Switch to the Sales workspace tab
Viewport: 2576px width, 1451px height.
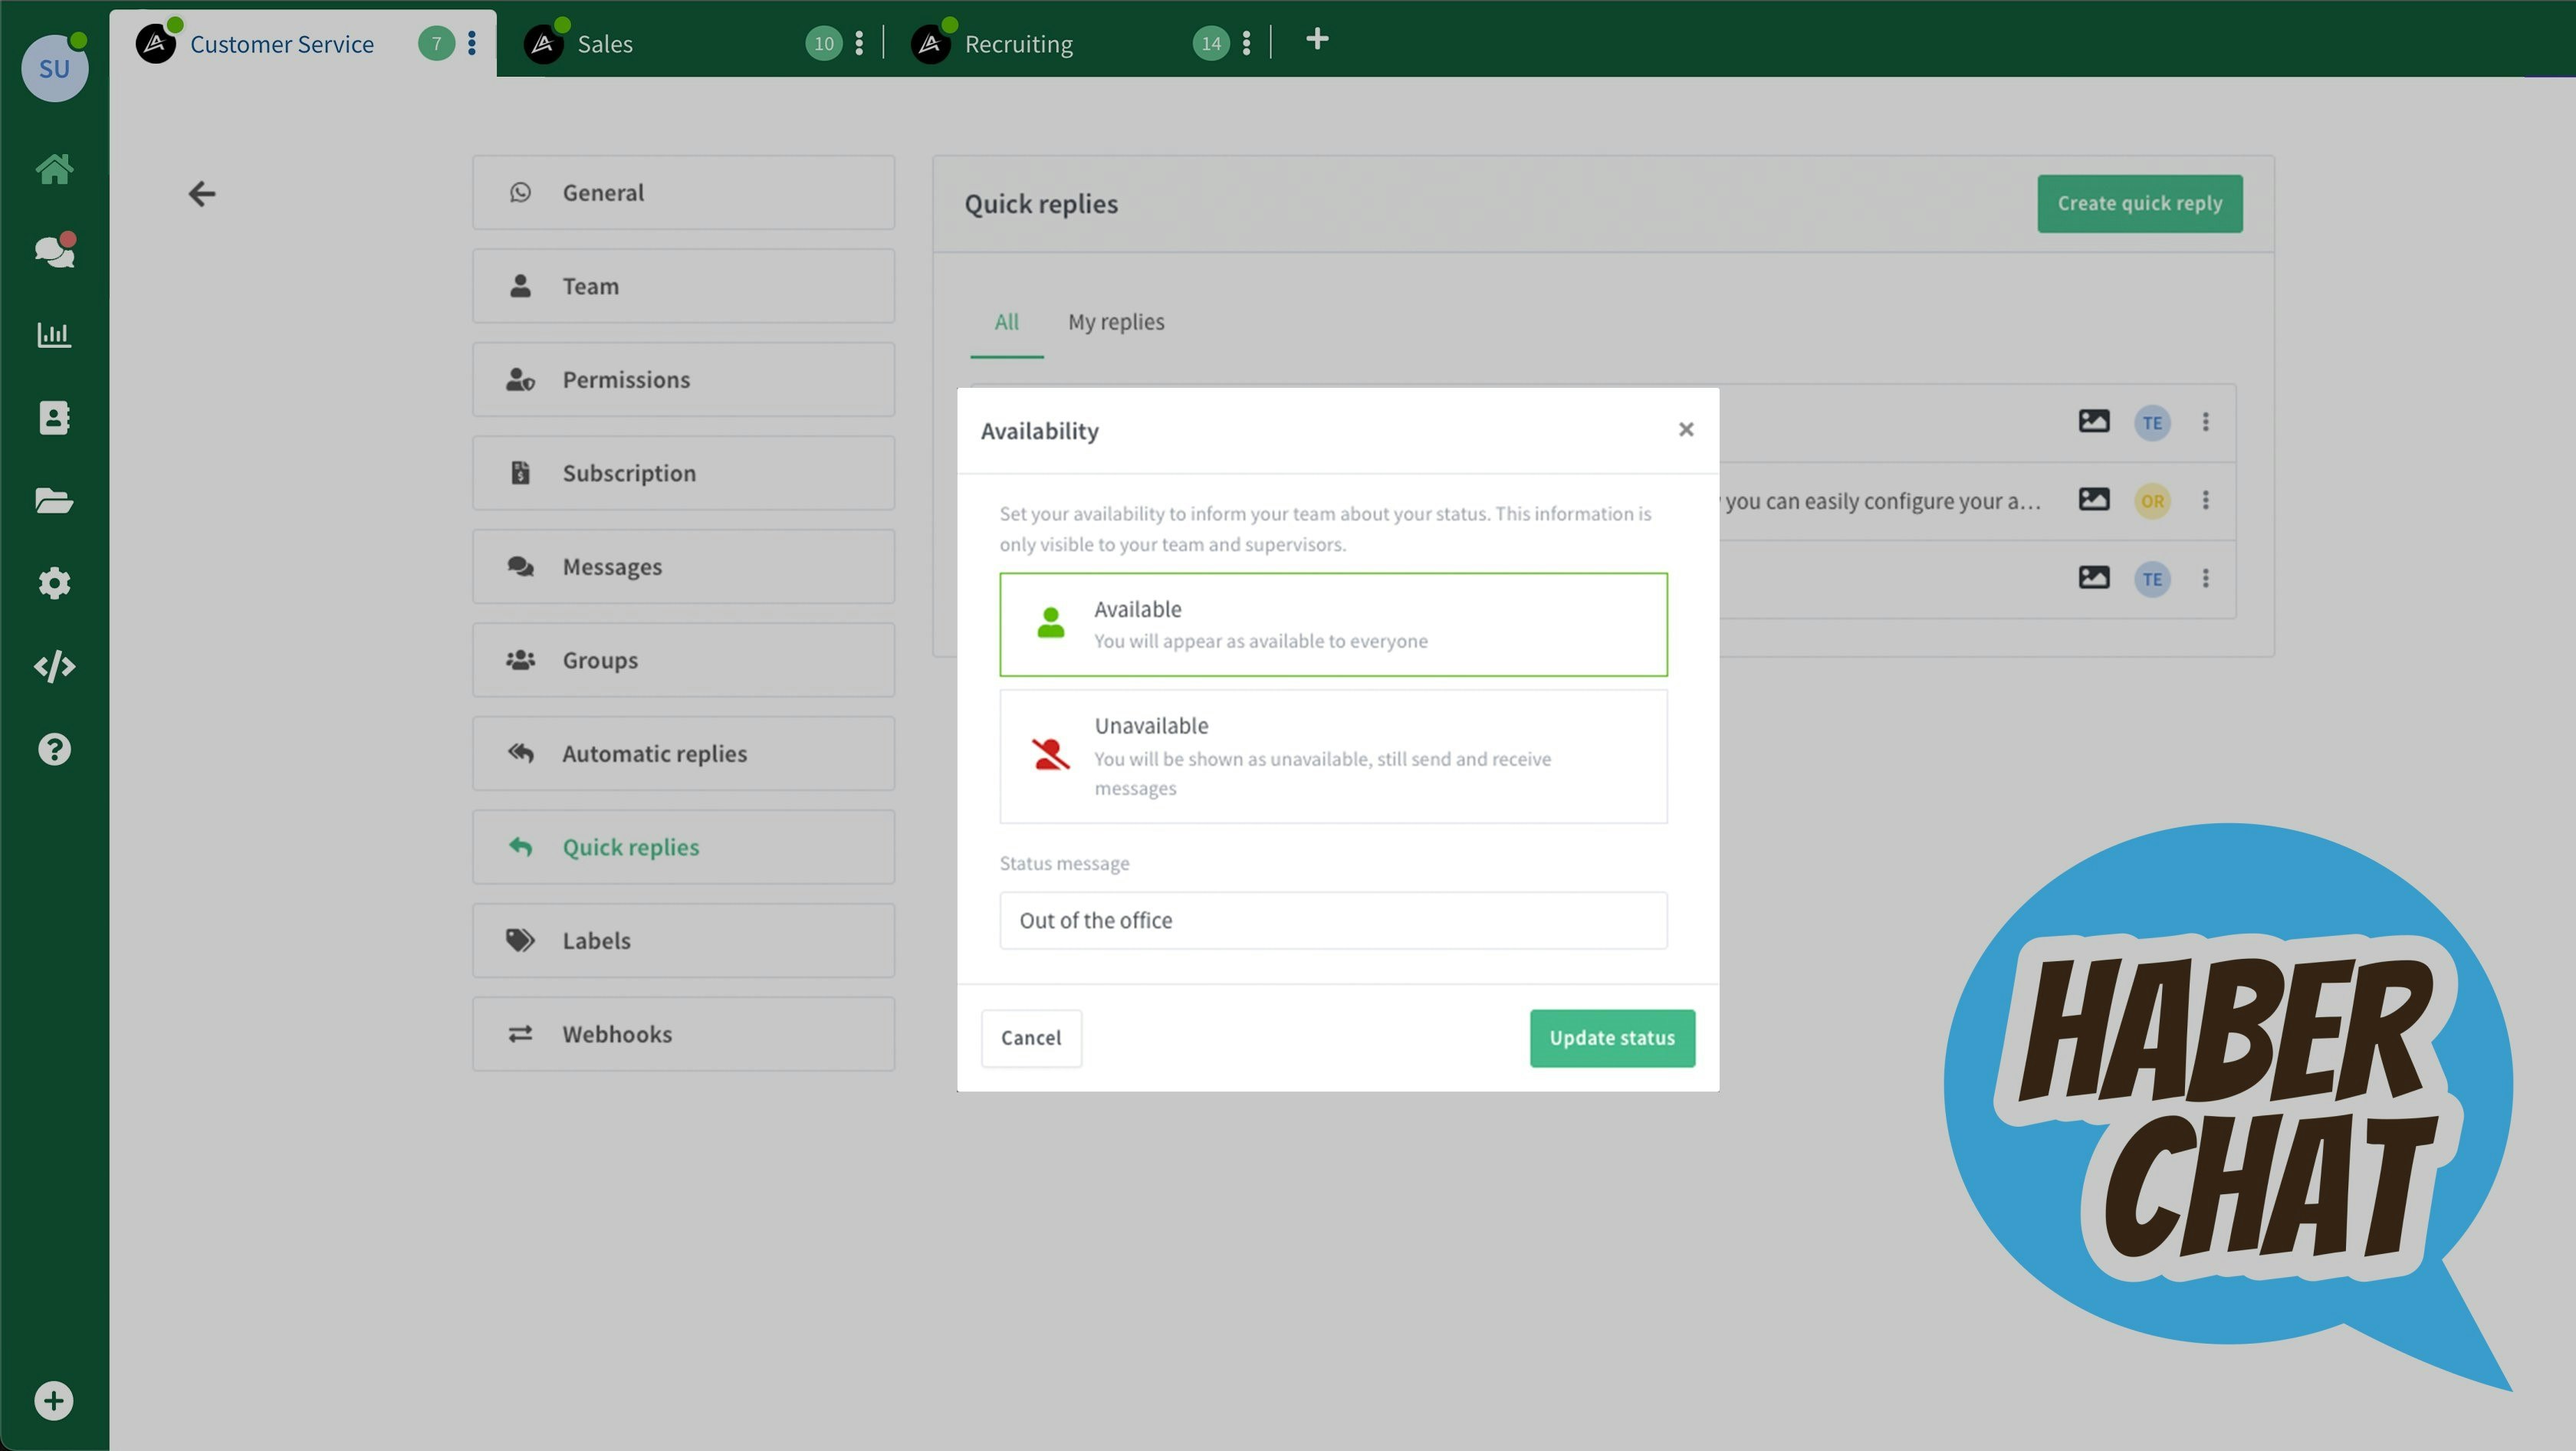605,44
